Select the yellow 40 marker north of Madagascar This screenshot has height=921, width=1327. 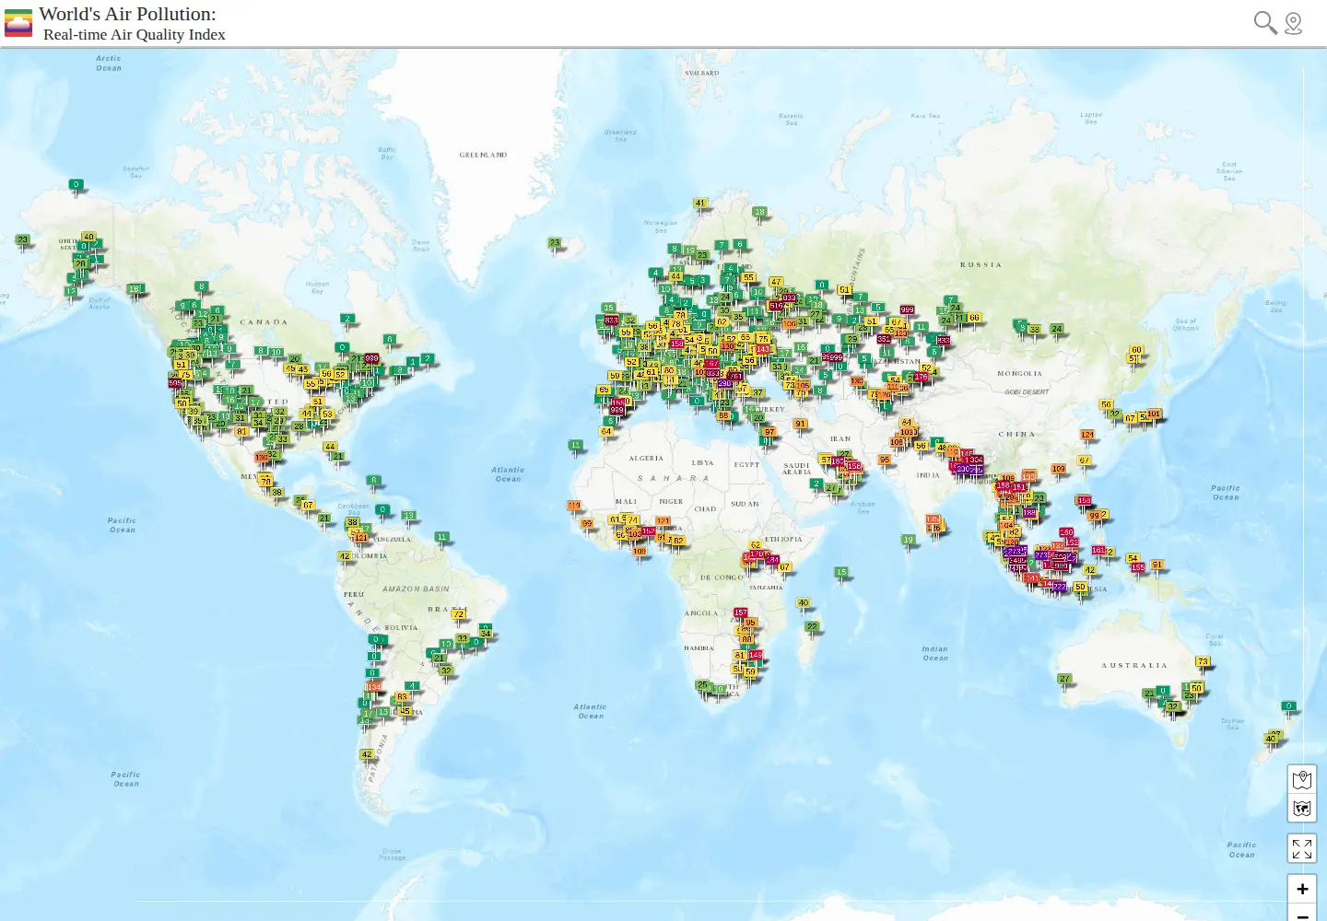tap(804, 603)
